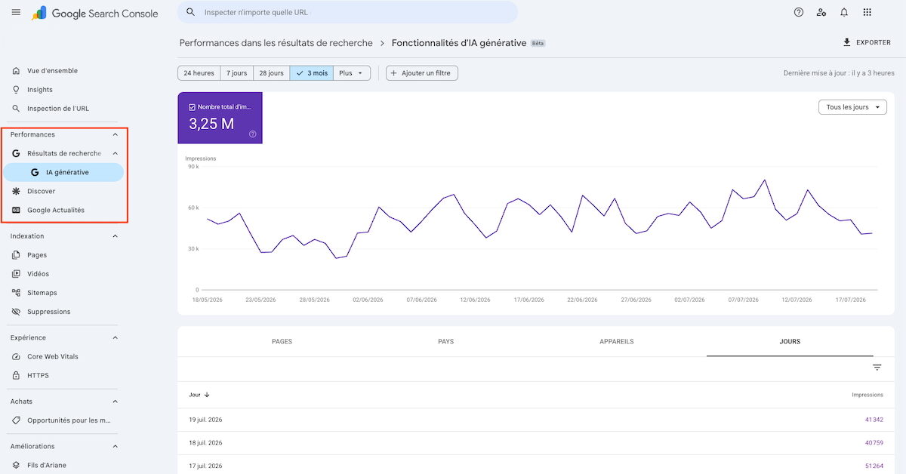Viewport: 906px width, 474px height.
Task: Click the crossed-eye icon beside Suppressions
Action: (16, 312)
